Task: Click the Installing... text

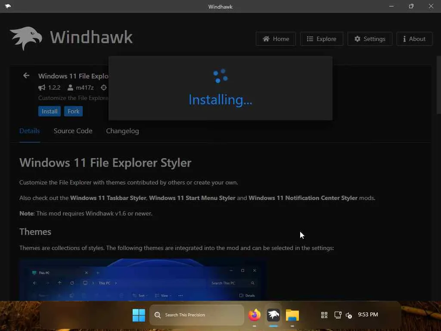Action: pyautogui.click(x=220, y=100)
